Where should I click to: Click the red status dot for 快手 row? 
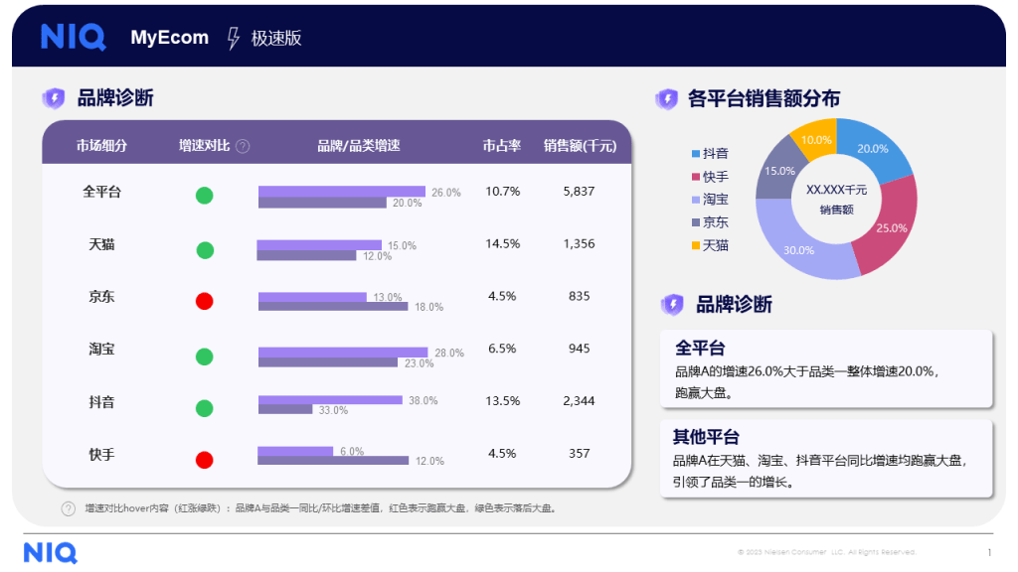[x=205, y=460]
